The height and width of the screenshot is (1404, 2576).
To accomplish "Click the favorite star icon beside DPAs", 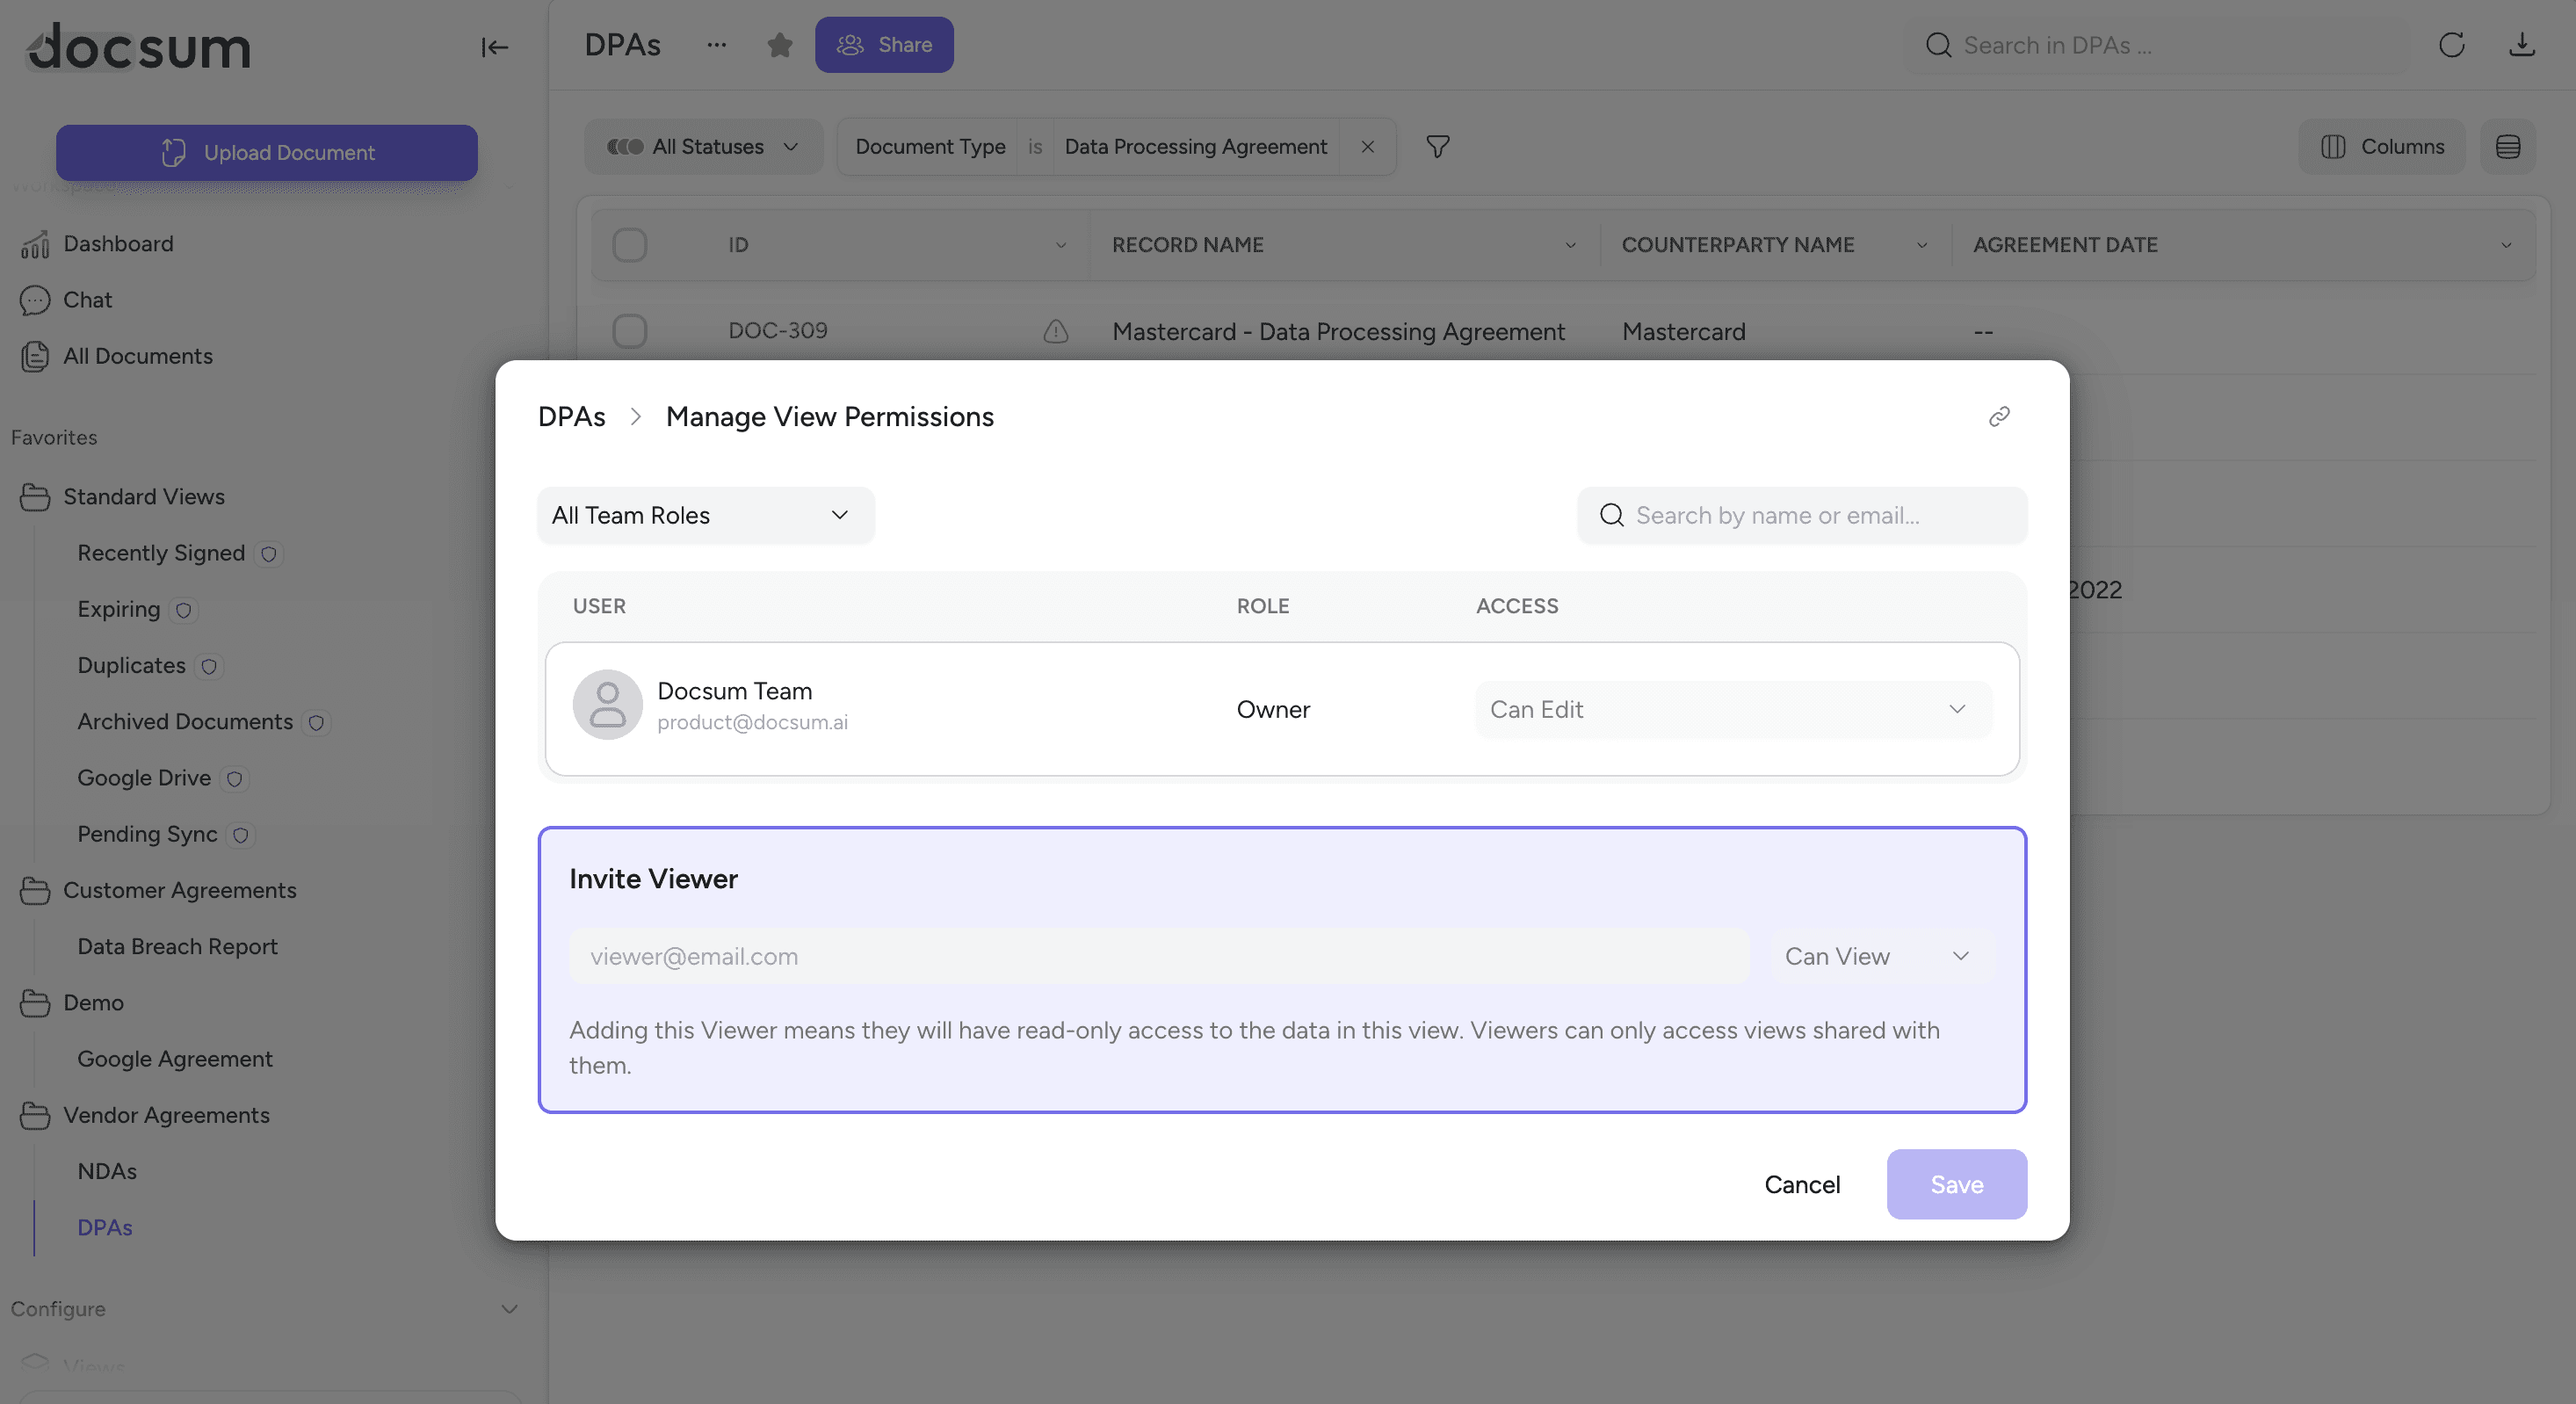I will [x=779, y=45].
